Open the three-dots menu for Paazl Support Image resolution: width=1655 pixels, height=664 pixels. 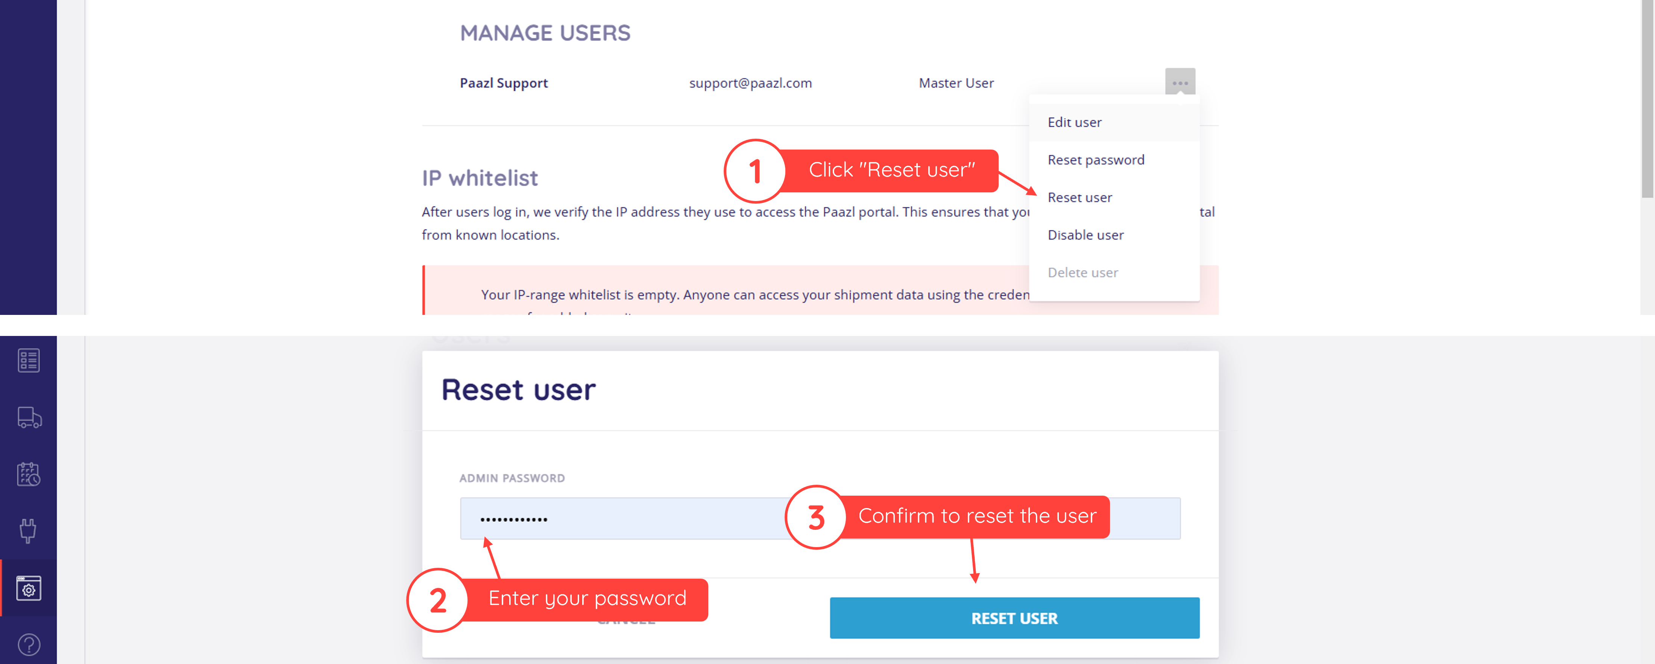pos(1180,82)
